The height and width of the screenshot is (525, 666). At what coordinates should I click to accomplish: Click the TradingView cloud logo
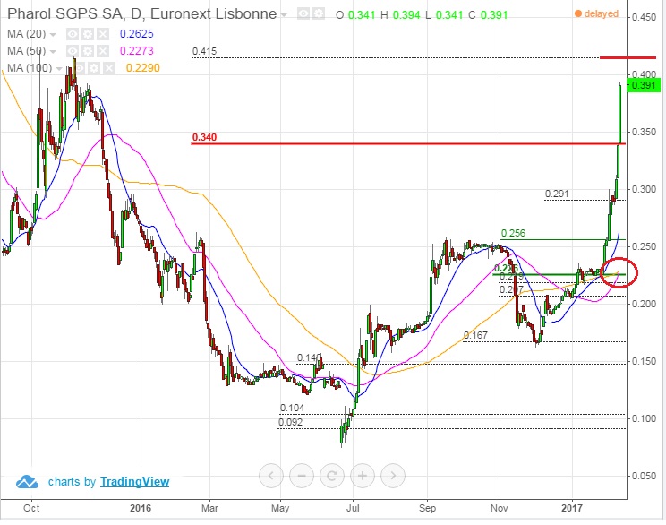click(27, 482)
